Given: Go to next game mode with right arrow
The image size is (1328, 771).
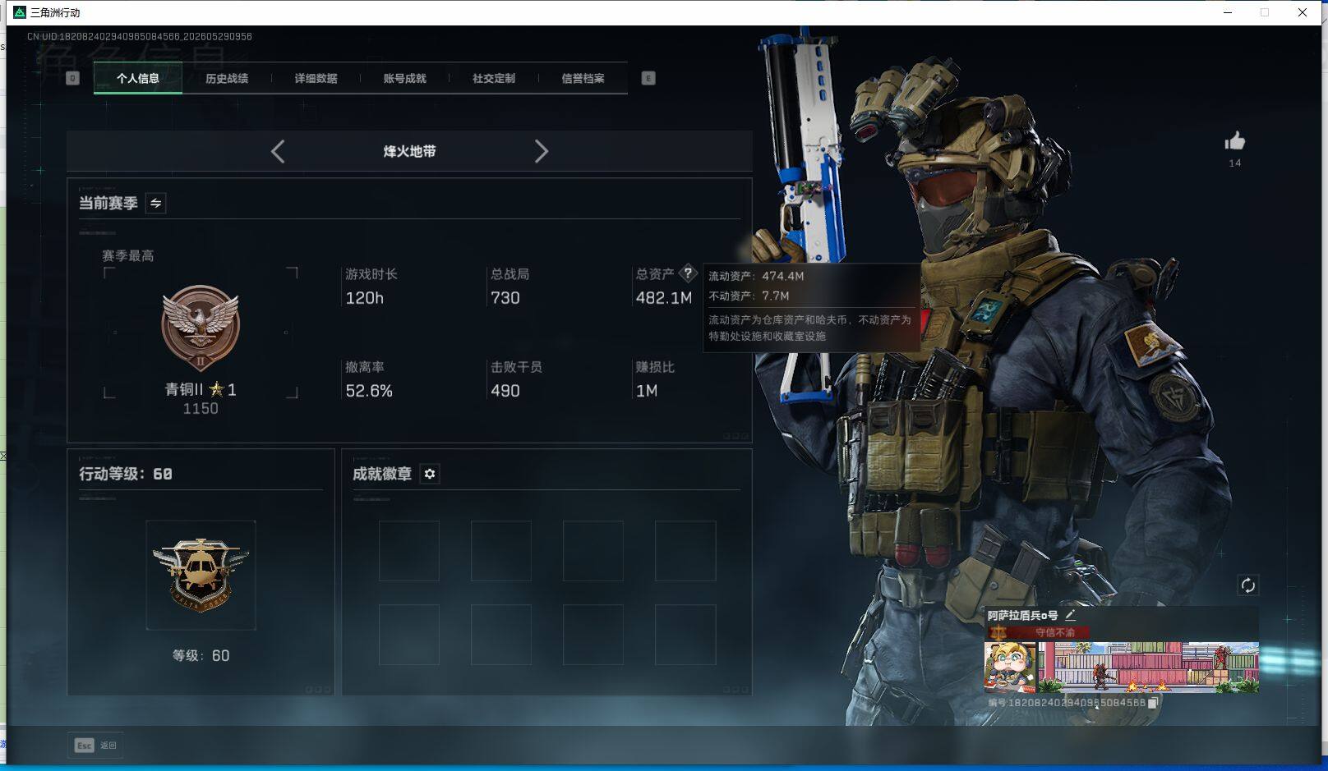Looking at the screenshot, I should tap(541, 151).
